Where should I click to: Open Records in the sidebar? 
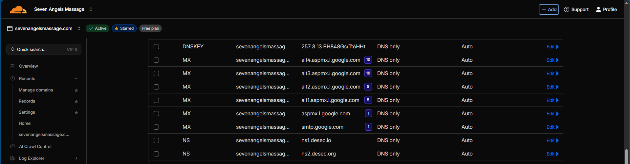pos(27,101)
